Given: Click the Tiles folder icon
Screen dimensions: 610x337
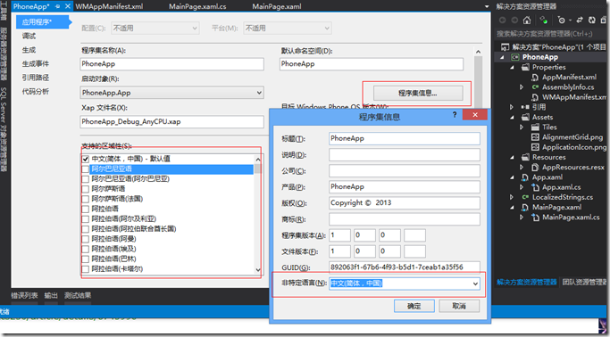Looking at the screenshot, I should (535, 127).
